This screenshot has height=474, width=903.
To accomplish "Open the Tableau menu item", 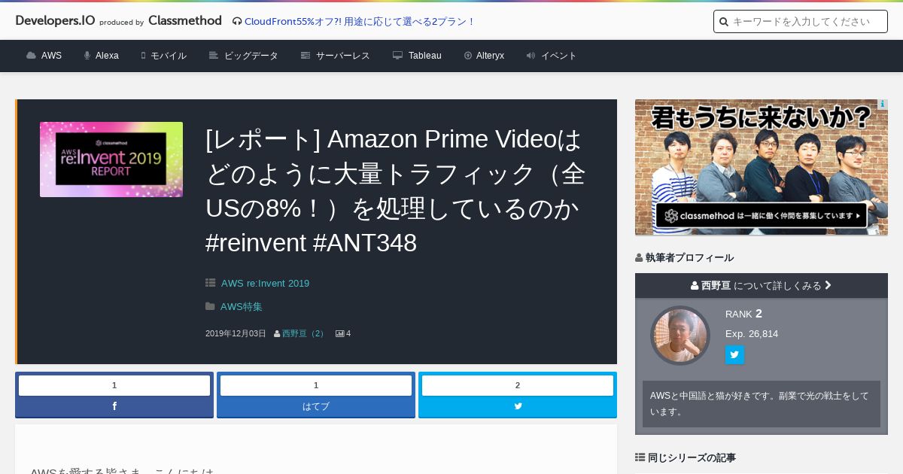I will click(x=425, y=56).
